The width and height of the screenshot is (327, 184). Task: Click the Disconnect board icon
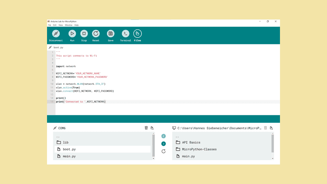click(56, 34)
